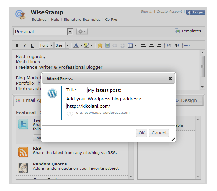Click the star icon in the toolbar
The width and height of the screenshot is (217, 191).
(100, 45)
